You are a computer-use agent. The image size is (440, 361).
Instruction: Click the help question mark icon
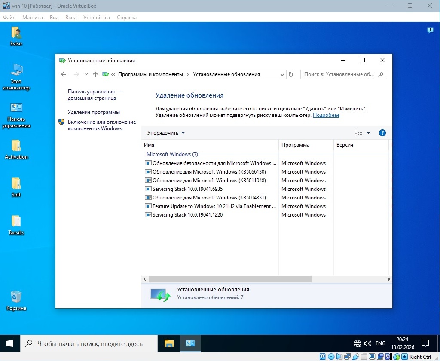(382, 133)
